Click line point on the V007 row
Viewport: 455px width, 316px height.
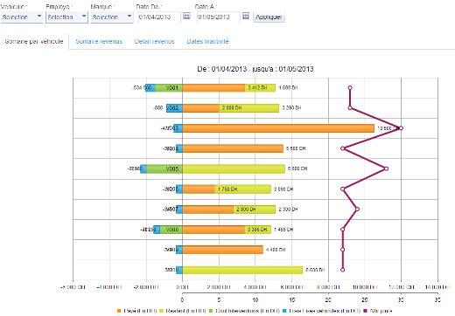357,210
